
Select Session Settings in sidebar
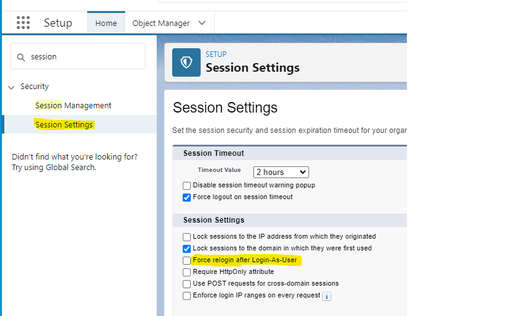coord(64,125)
